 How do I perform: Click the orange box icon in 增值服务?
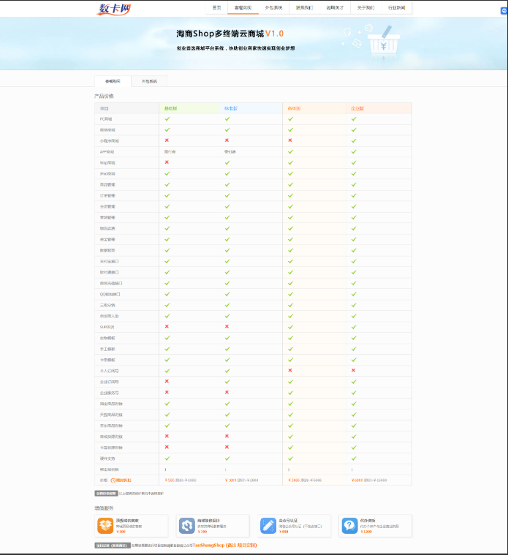click(x=105, y=526)
